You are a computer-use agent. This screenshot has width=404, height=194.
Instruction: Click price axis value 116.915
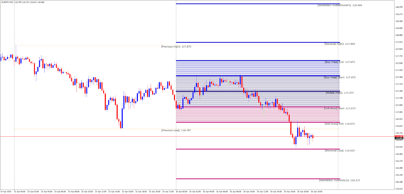point(399,119)
